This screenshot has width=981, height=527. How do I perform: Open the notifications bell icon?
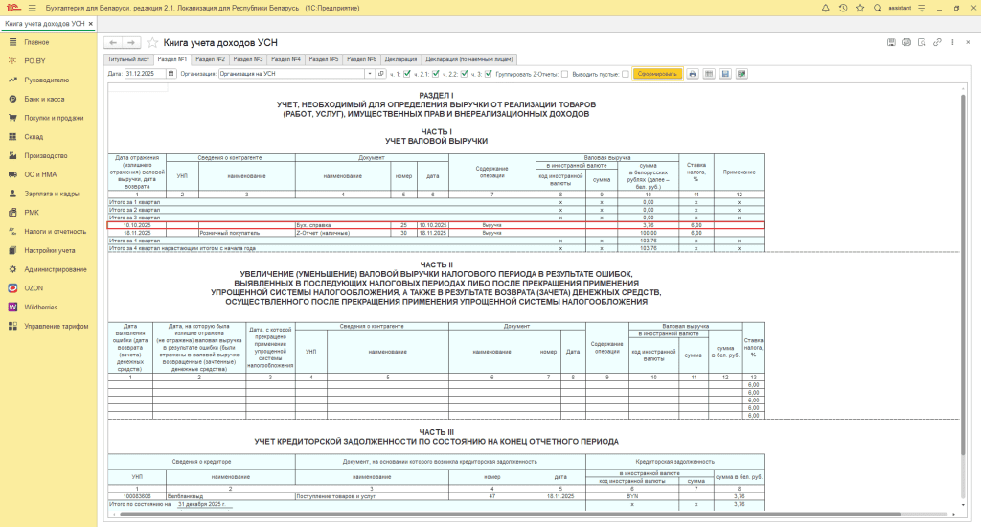826,8
